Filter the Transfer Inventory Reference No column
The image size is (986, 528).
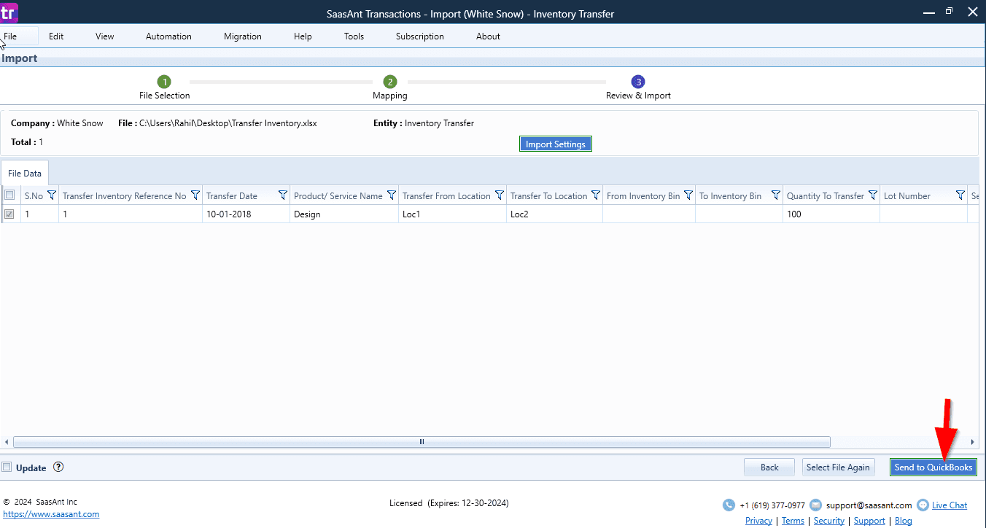[195, 195]
